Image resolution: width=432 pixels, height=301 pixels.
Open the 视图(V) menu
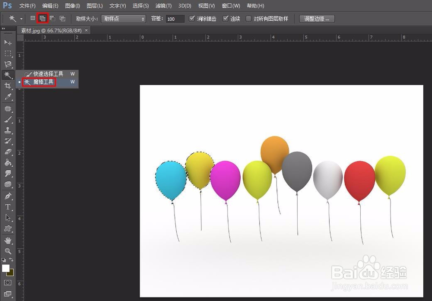[206, 6]
